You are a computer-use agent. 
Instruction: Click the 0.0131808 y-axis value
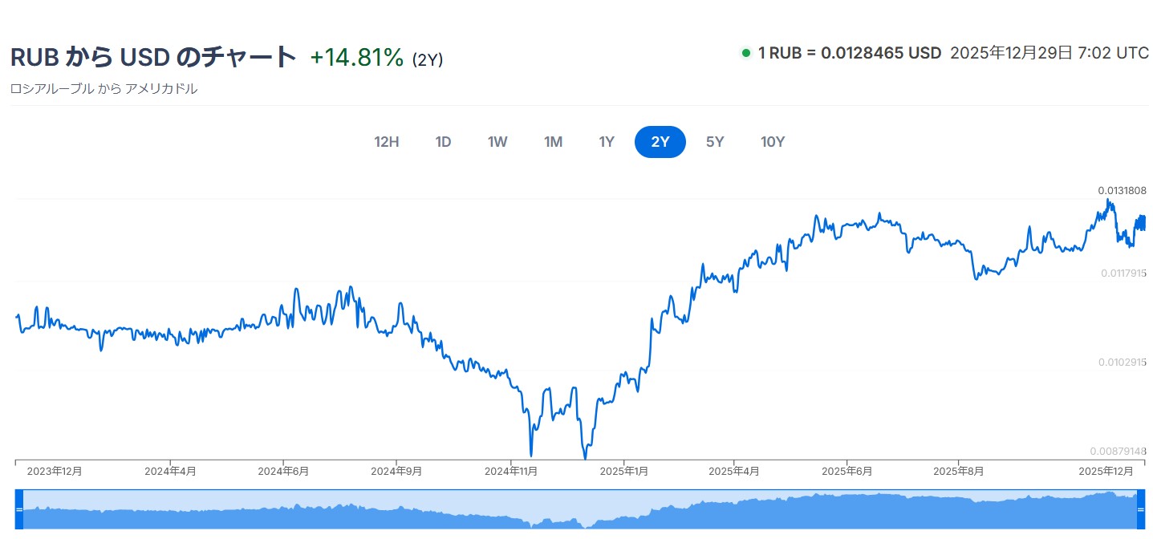click(1122, 191)
